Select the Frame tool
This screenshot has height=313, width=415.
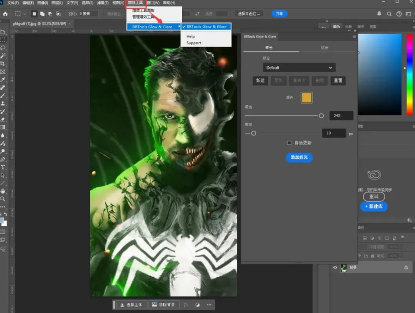coord(3,72)
